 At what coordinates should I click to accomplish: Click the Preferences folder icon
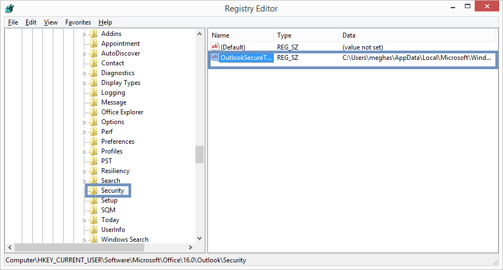pyautogui.click(x=94, y=142)
